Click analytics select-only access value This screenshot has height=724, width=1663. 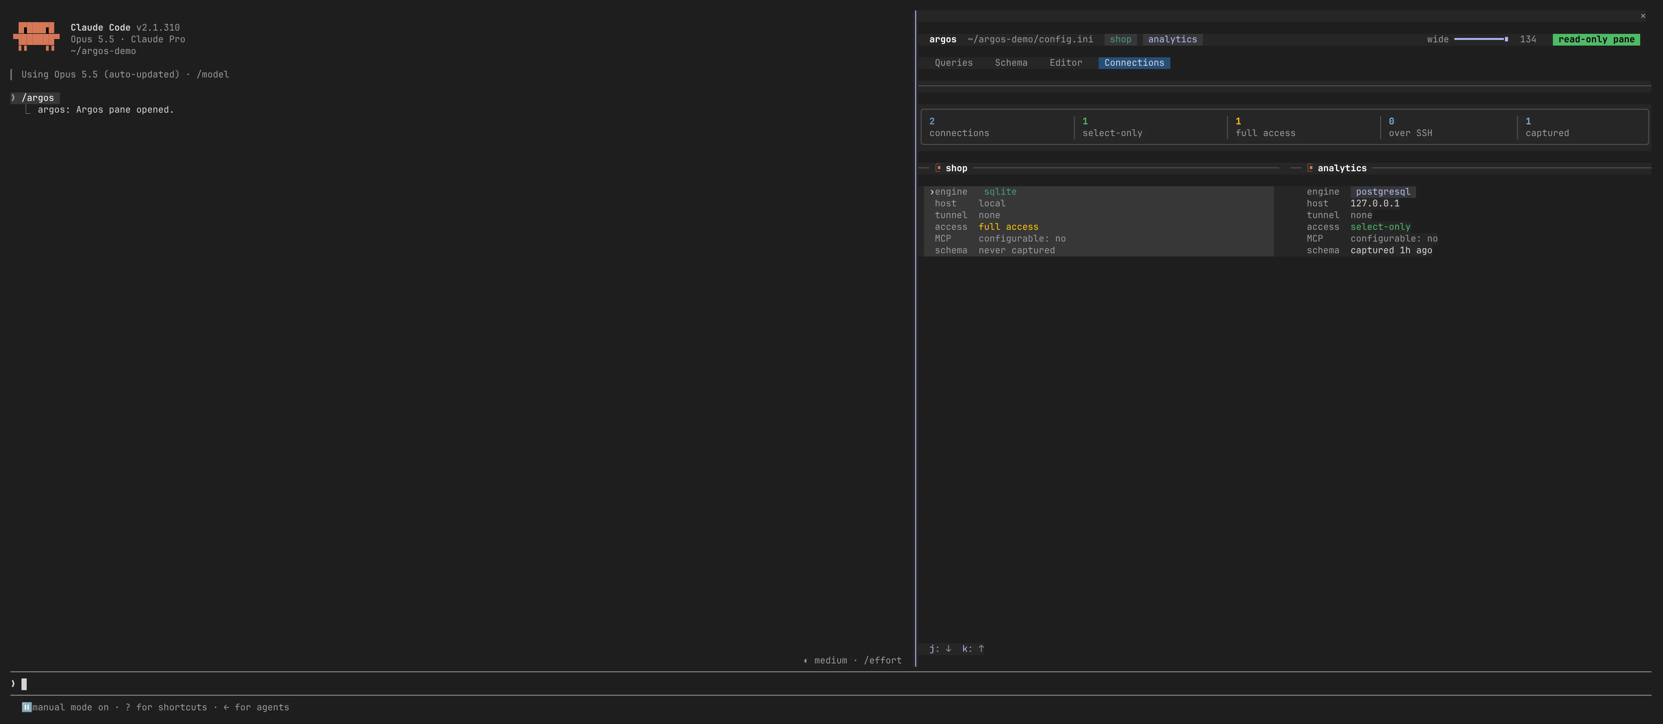pos(1380,227)
